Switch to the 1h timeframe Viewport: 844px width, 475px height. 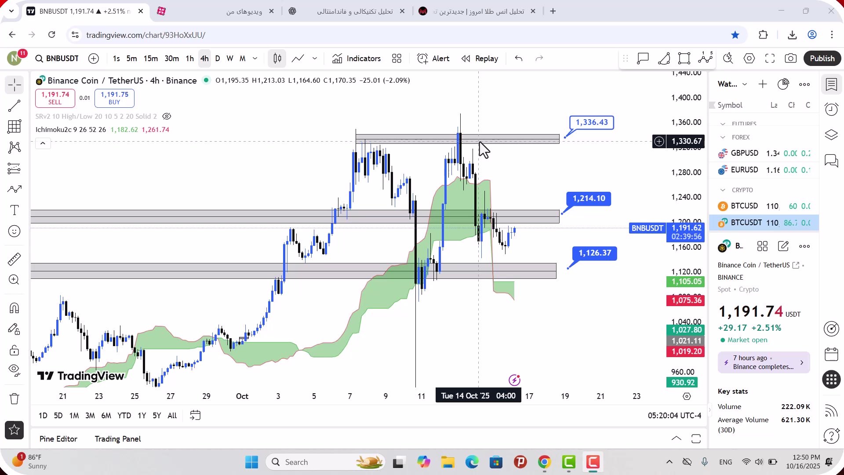tap(189, 58)
